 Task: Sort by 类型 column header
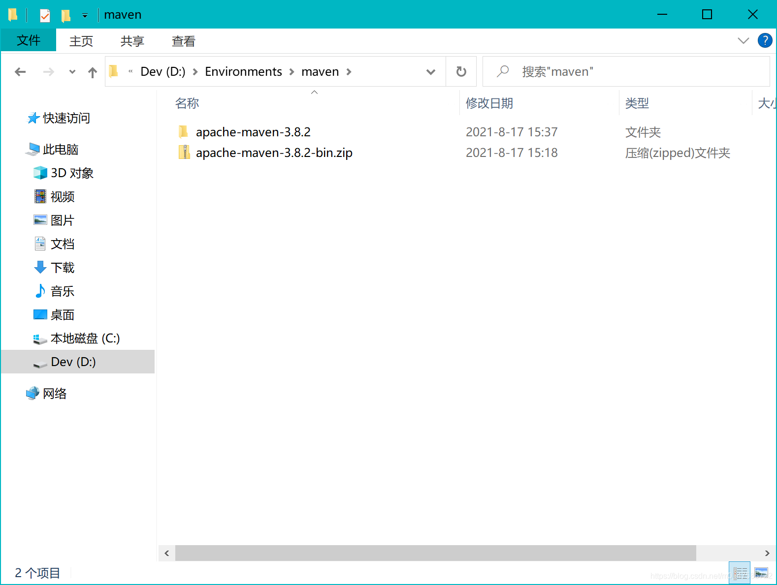[637, 103]
